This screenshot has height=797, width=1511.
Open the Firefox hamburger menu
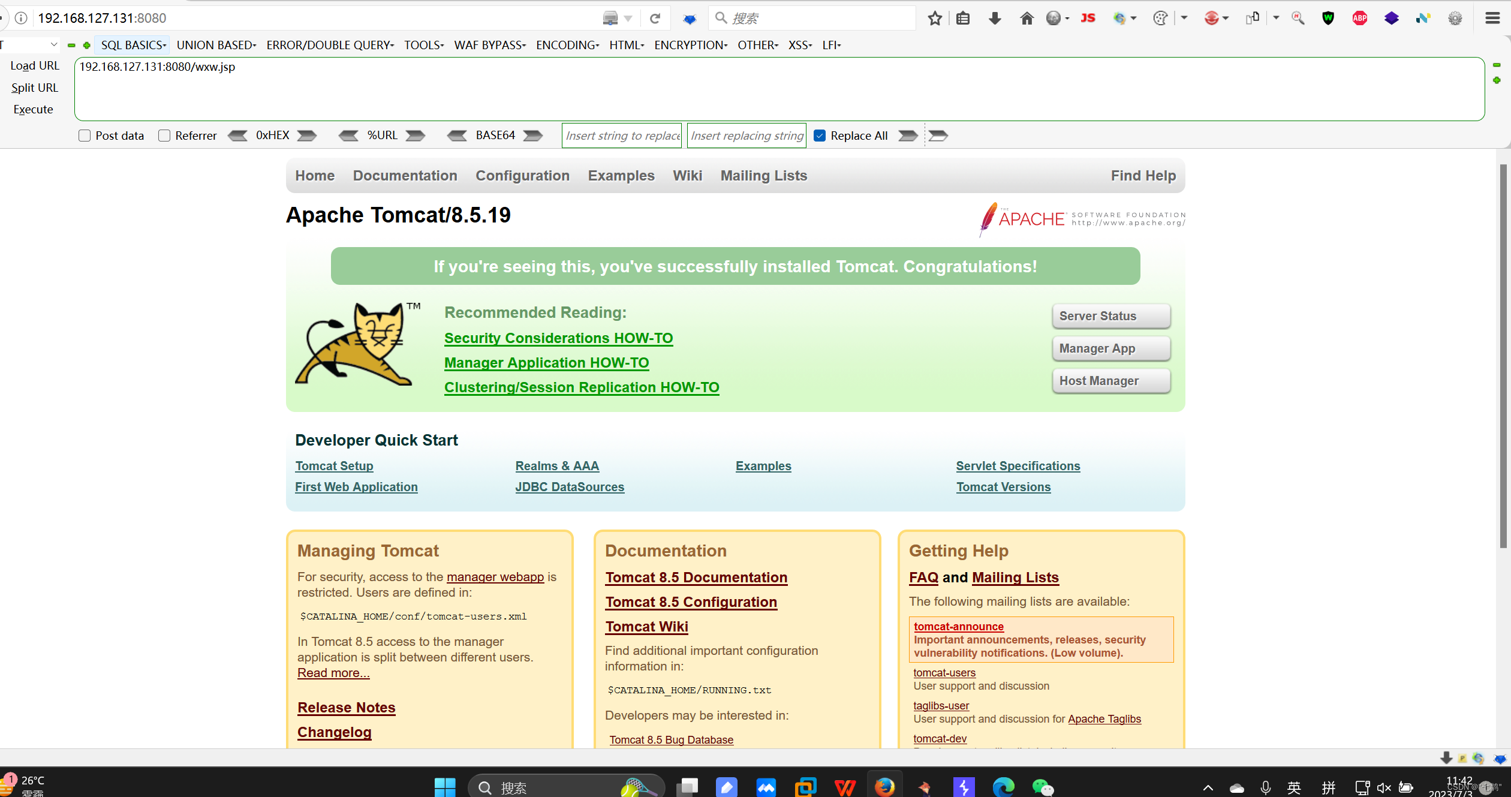click(x=1492, y=18)
